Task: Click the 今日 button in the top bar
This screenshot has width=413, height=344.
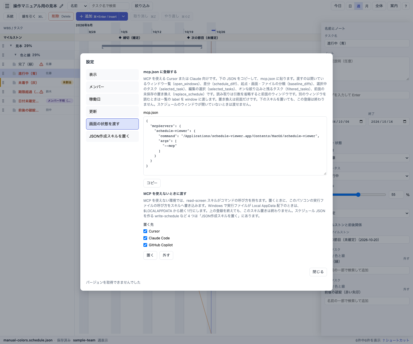Action: point(338,6)
